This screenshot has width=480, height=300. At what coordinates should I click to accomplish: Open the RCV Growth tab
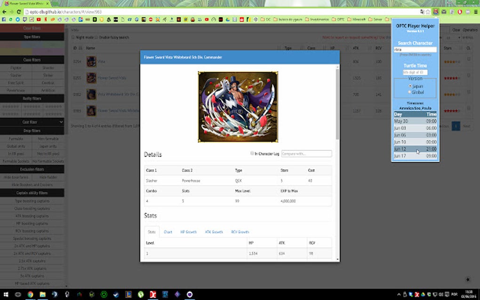point(240,232)
